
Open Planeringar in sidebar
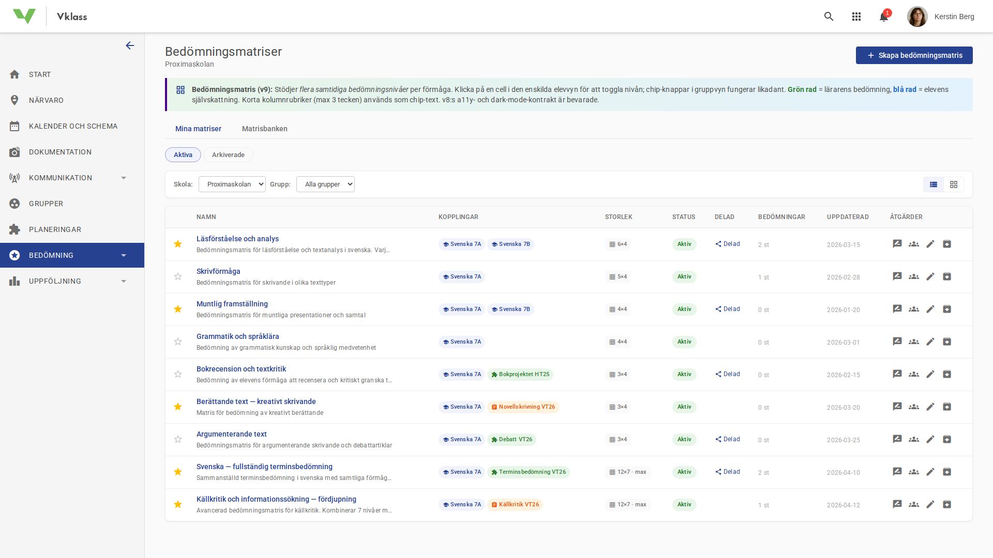point(72,229)
